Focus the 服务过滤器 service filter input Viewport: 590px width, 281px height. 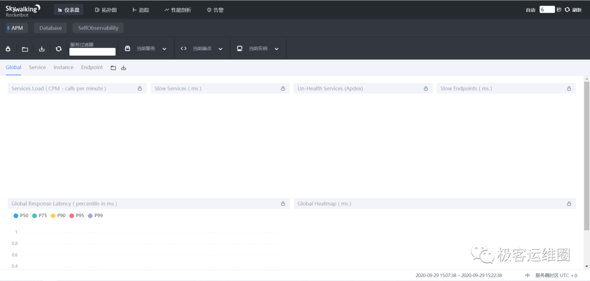[92, 52]
